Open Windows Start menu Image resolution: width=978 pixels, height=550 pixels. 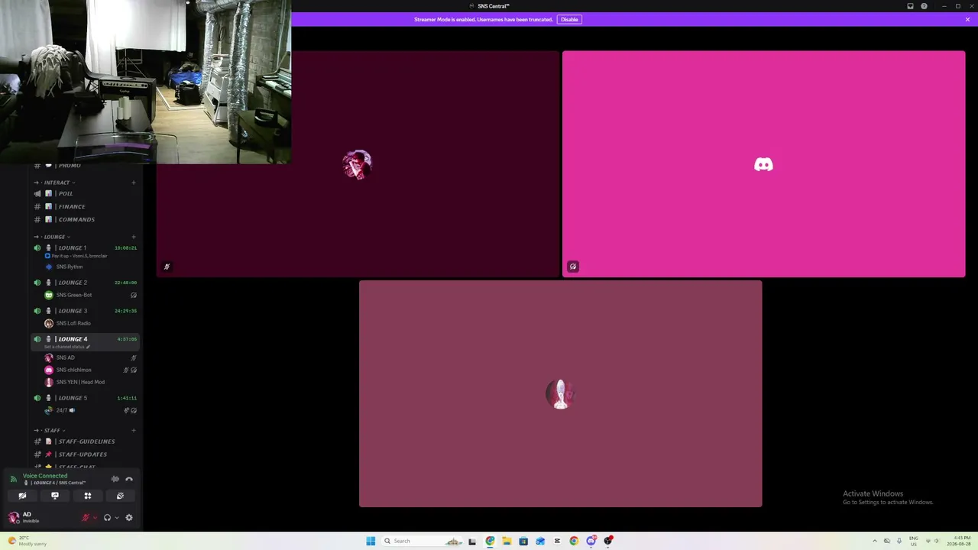pos(371,541)
